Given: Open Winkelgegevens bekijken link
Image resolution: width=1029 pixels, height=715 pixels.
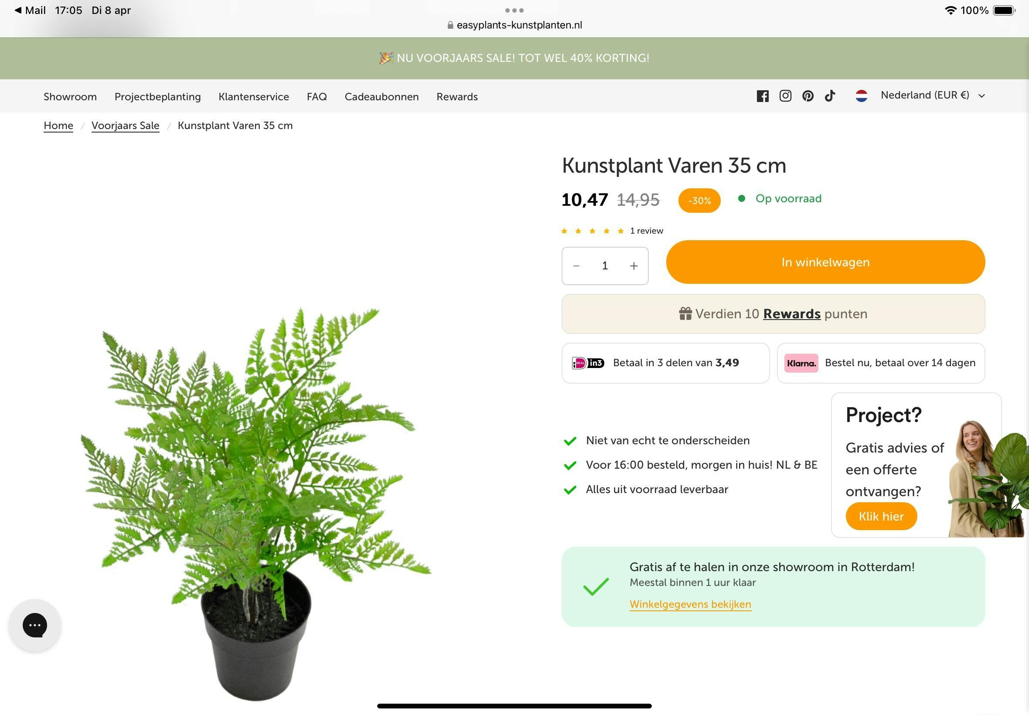Looking at the screenshot, I should click(690, 604).
